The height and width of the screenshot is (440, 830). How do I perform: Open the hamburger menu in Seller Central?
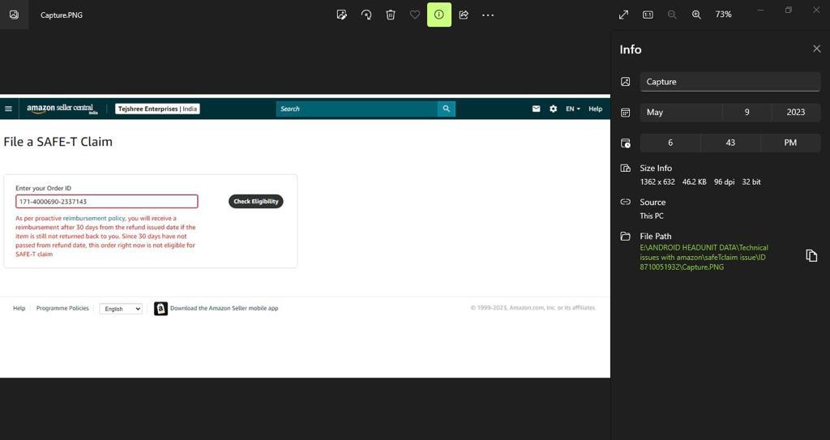8,109
